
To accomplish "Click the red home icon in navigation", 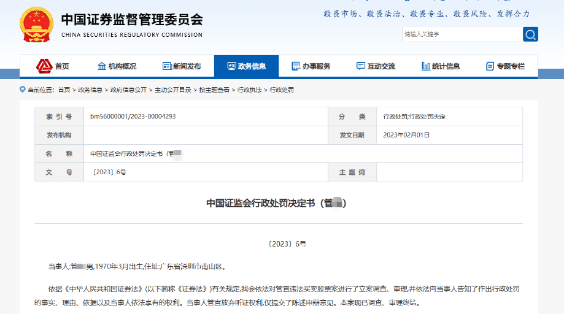I will pos(44,66).
